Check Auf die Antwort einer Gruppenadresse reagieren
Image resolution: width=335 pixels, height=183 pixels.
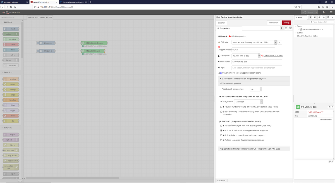click(x=221, y=135)
